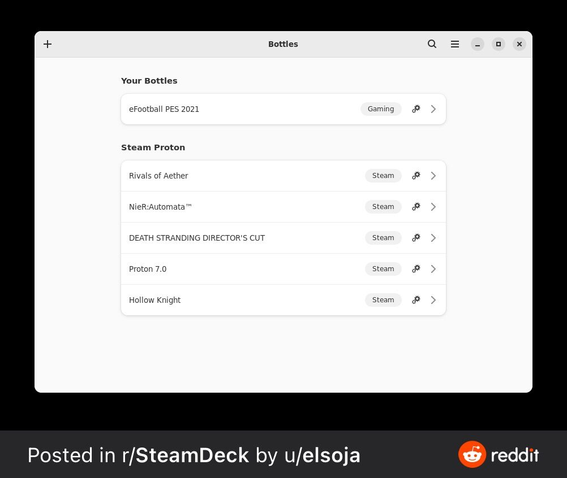Open eFootball PES 2021 via its chevron
Image resolution: width=567 pixels, height=478 pixels.
tap(433, 109)
